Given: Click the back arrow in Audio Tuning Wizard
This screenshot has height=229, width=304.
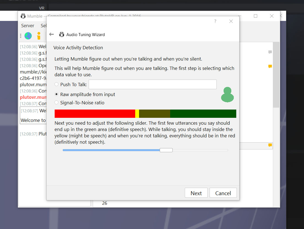Looking at the screenshot, I should 51,34.
